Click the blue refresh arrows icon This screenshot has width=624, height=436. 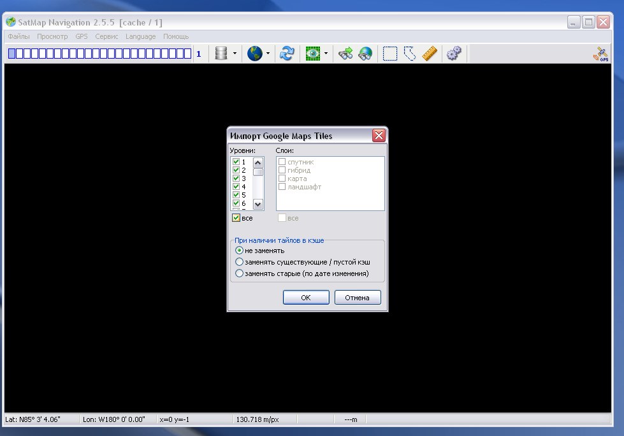287,54
